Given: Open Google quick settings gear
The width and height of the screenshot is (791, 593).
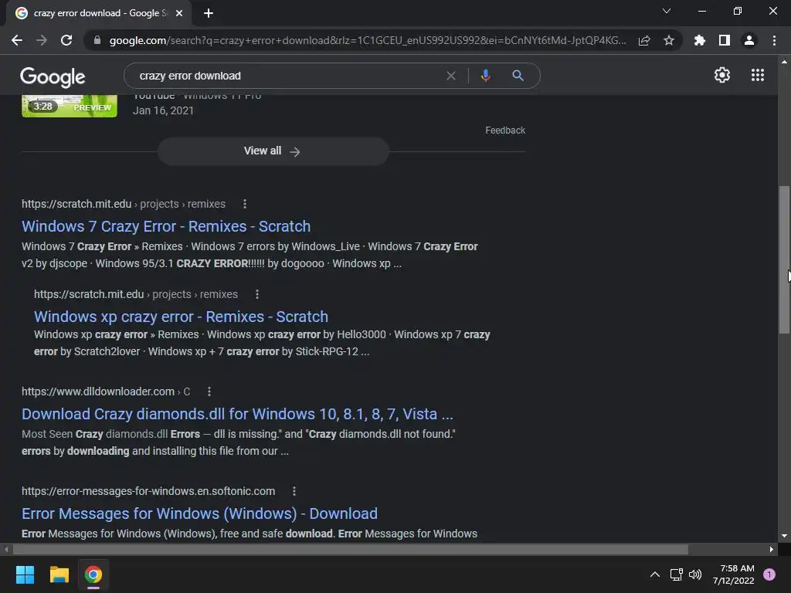Looking at the screenshot, I should (722, 75).
